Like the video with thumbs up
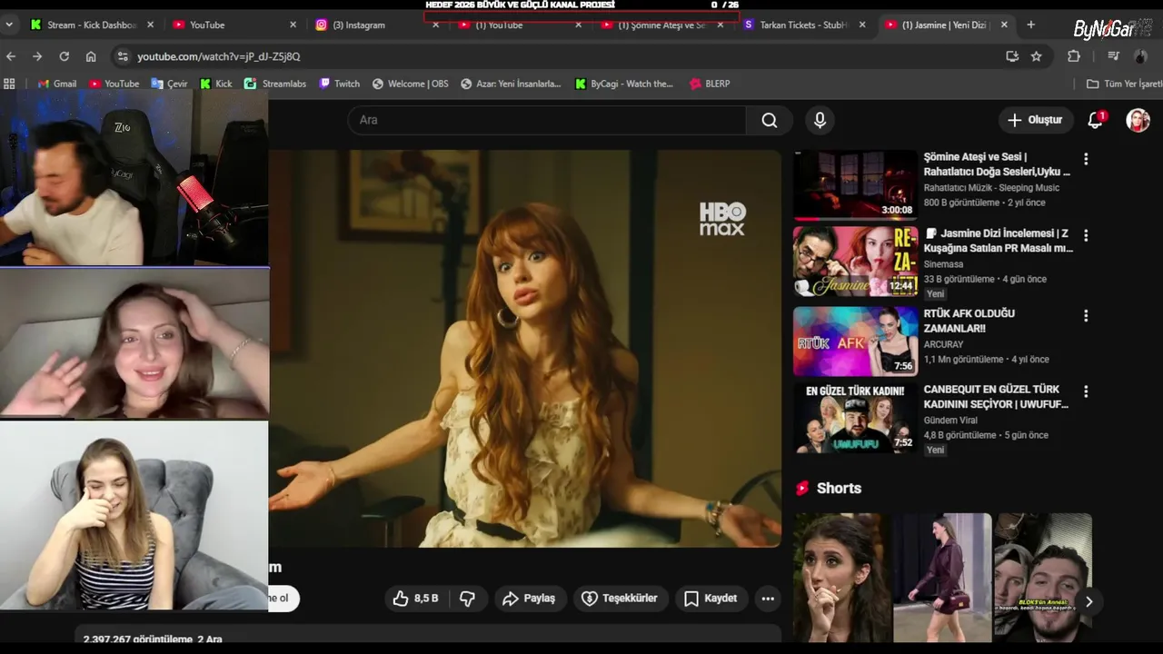The height and width of the screenshot is (654, 1163). 415,599
